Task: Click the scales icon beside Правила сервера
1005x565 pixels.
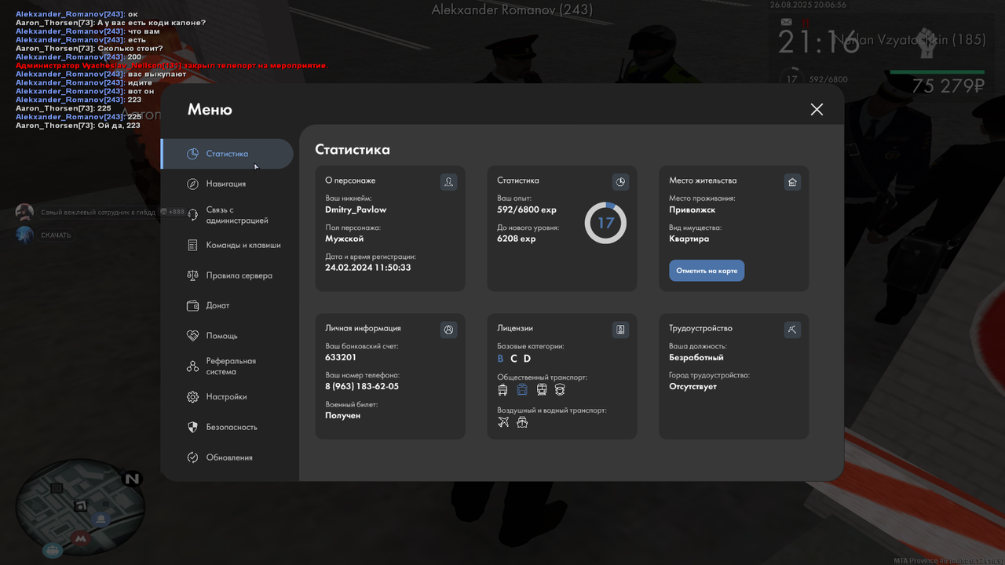Action: click(x=192, y=275)
